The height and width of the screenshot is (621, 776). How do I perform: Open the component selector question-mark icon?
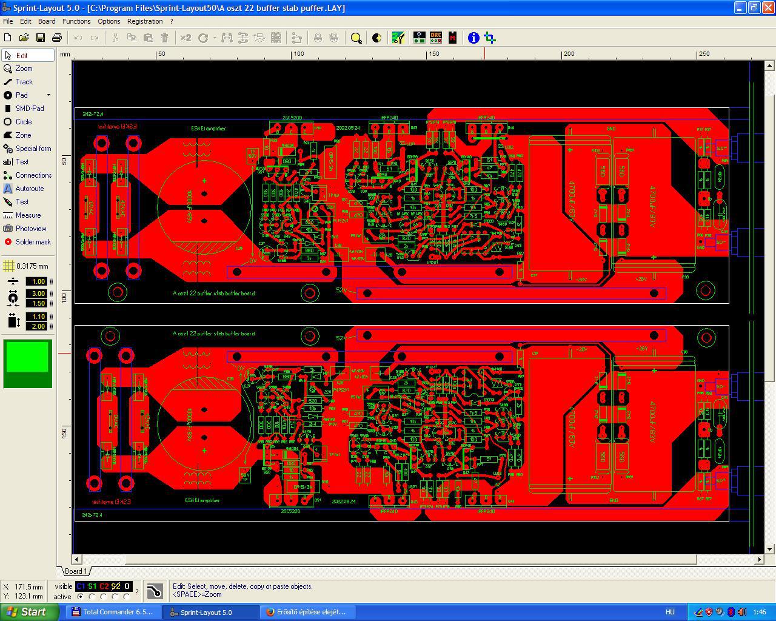point(419,38)
